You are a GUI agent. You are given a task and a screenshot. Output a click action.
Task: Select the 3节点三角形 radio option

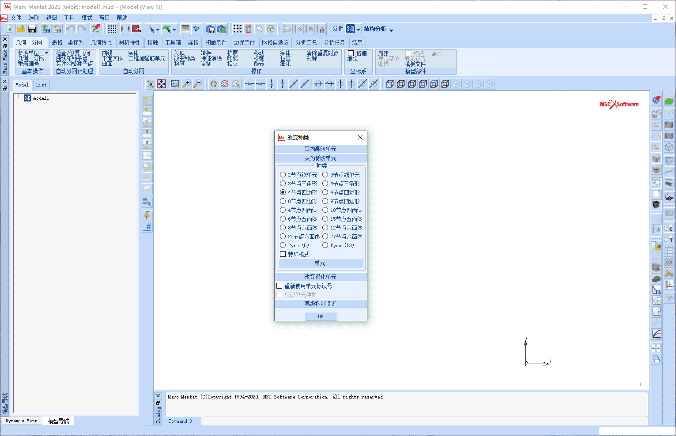click(x=283, y=184)
